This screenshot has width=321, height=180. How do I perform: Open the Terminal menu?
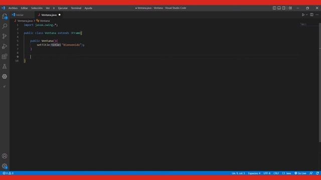[x=76, y=8]
